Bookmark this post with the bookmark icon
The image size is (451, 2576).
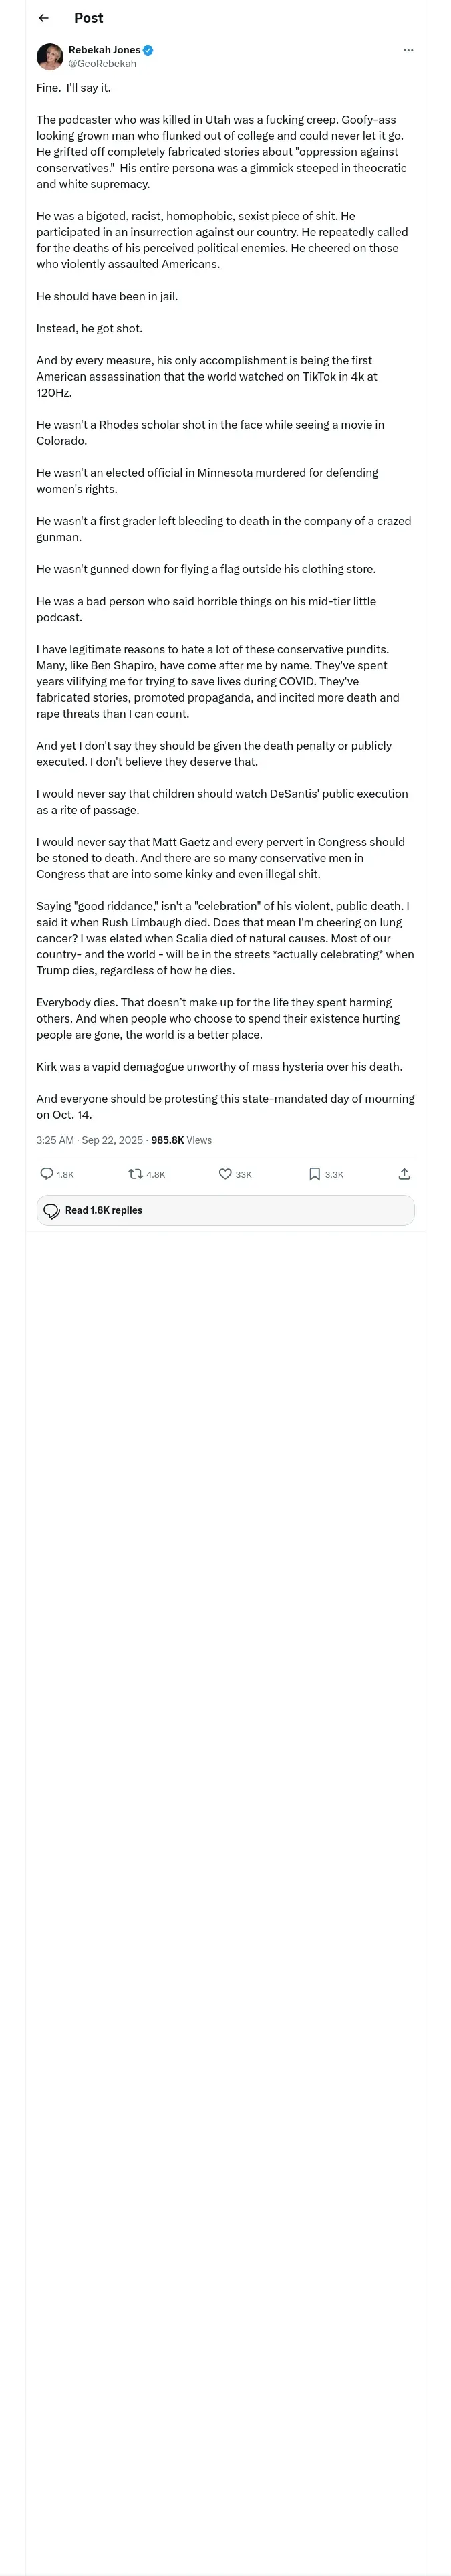(315, 1173)
